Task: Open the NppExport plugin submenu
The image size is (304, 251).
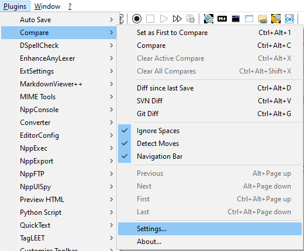Action: click(58, 161)
